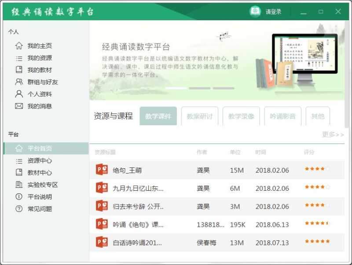Select the 其他 tab
The height and width of the screenshot is (265, 352).
point(318,116)
